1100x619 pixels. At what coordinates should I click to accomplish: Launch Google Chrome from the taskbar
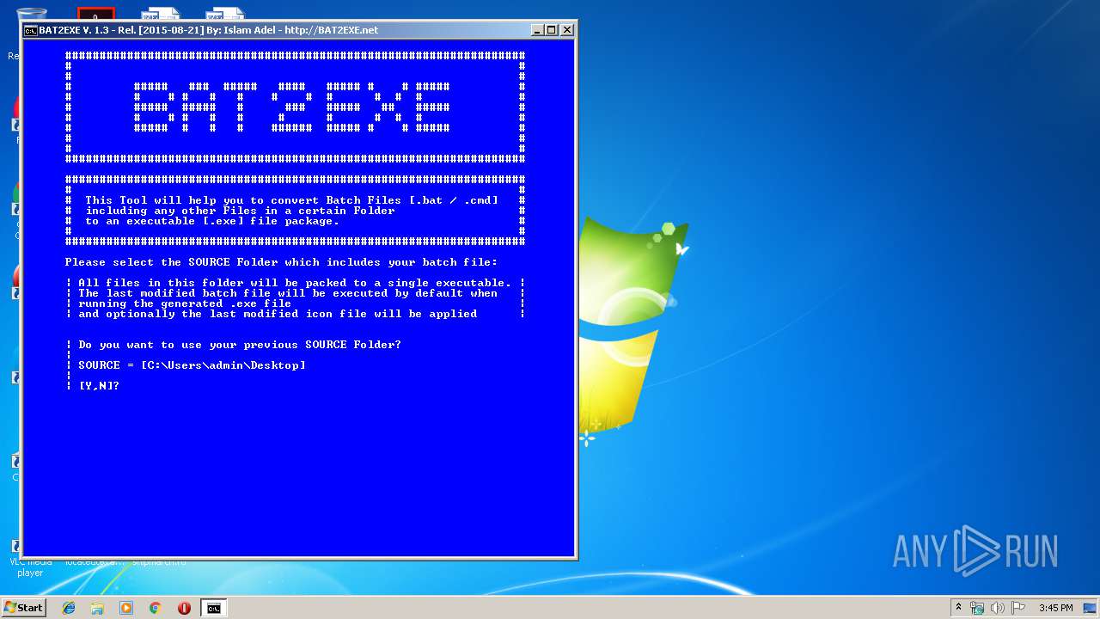click(x=155, y=608)
